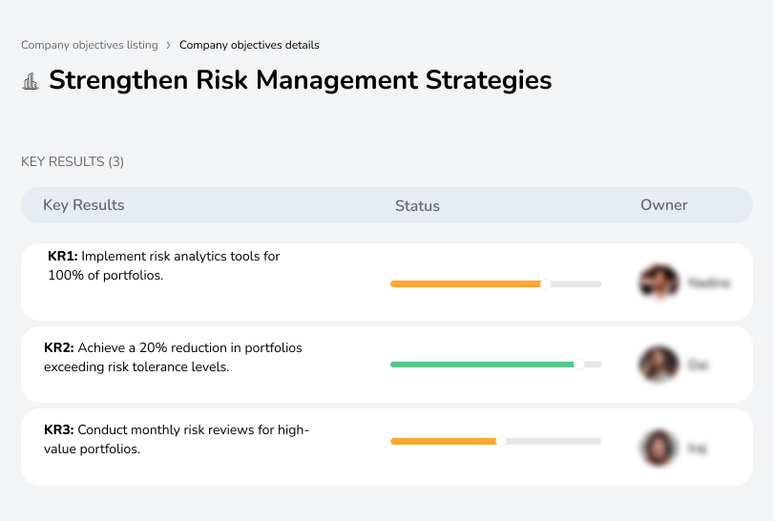Click the KR3 orange progress slider handle
The image size is (773, 521).
pyautogui.click(x=501, y=441)
